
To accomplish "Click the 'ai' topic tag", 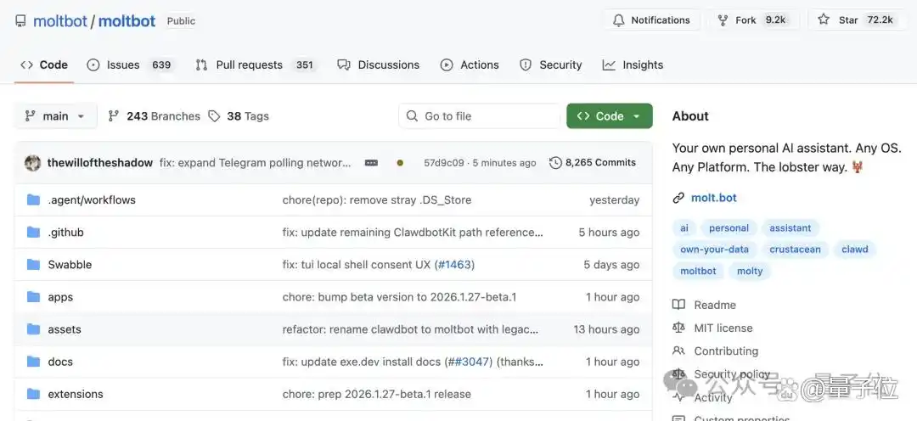I will (684, 228).
